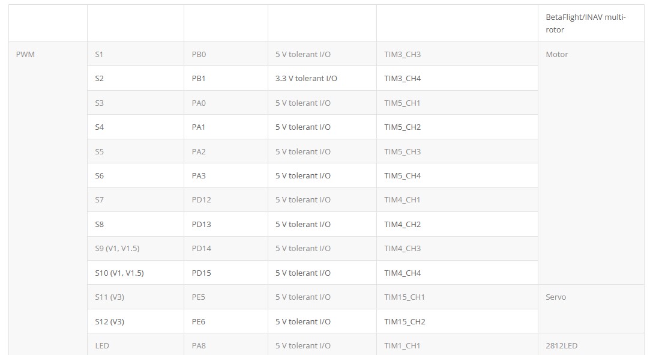The width and height of the screenshot is (653, 355).
Task: Click the PWM row header cell
Action: coord(48,198)
